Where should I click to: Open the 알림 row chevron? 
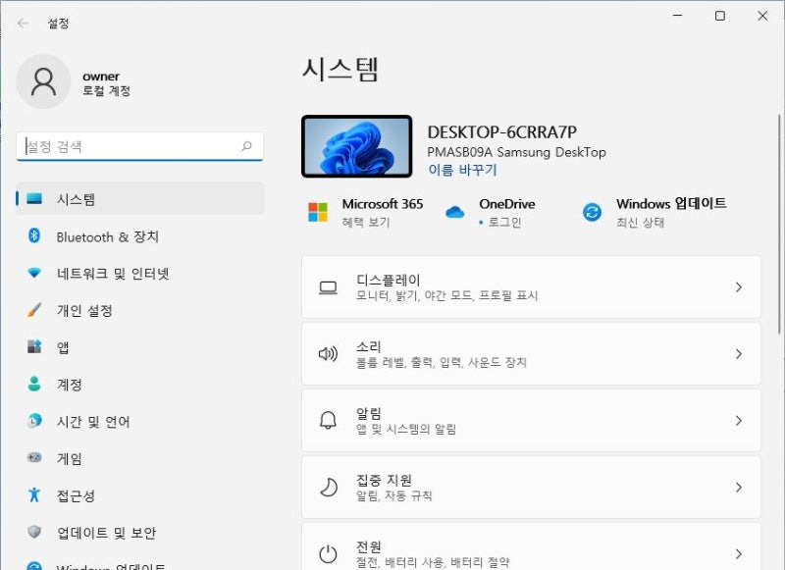point(739,420)
